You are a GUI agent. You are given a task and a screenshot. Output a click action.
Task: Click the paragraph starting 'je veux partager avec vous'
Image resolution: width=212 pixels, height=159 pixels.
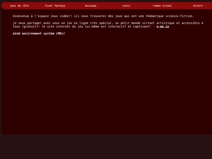tap(108, 25)
